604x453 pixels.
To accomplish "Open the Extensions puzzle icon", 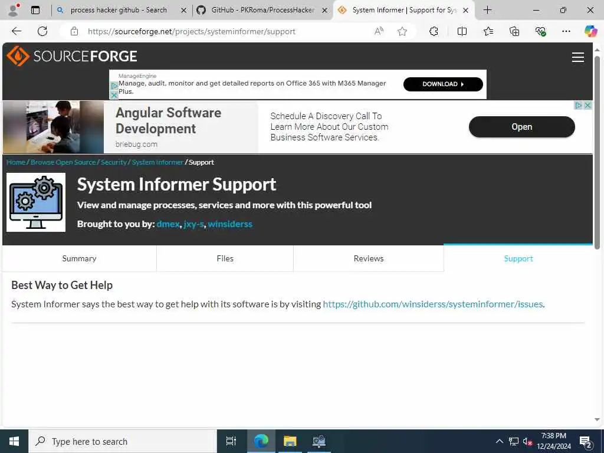I will [434, 31].
